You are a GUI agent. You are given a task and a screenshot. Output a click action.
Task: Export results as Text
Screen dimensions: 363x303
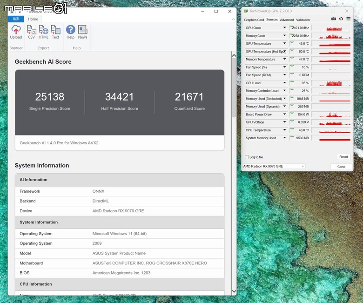[x=55, y=32]
